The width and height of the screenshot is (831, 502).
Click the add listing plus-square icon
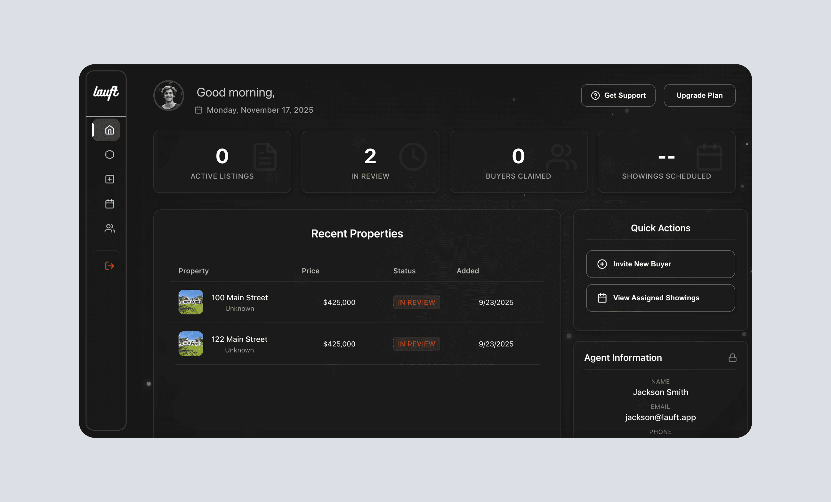coord(109,179)
